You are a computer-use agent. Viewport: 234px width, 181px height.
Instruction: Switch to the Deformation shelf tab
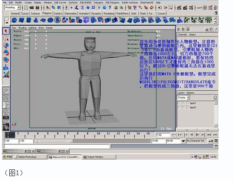(71, 14)
